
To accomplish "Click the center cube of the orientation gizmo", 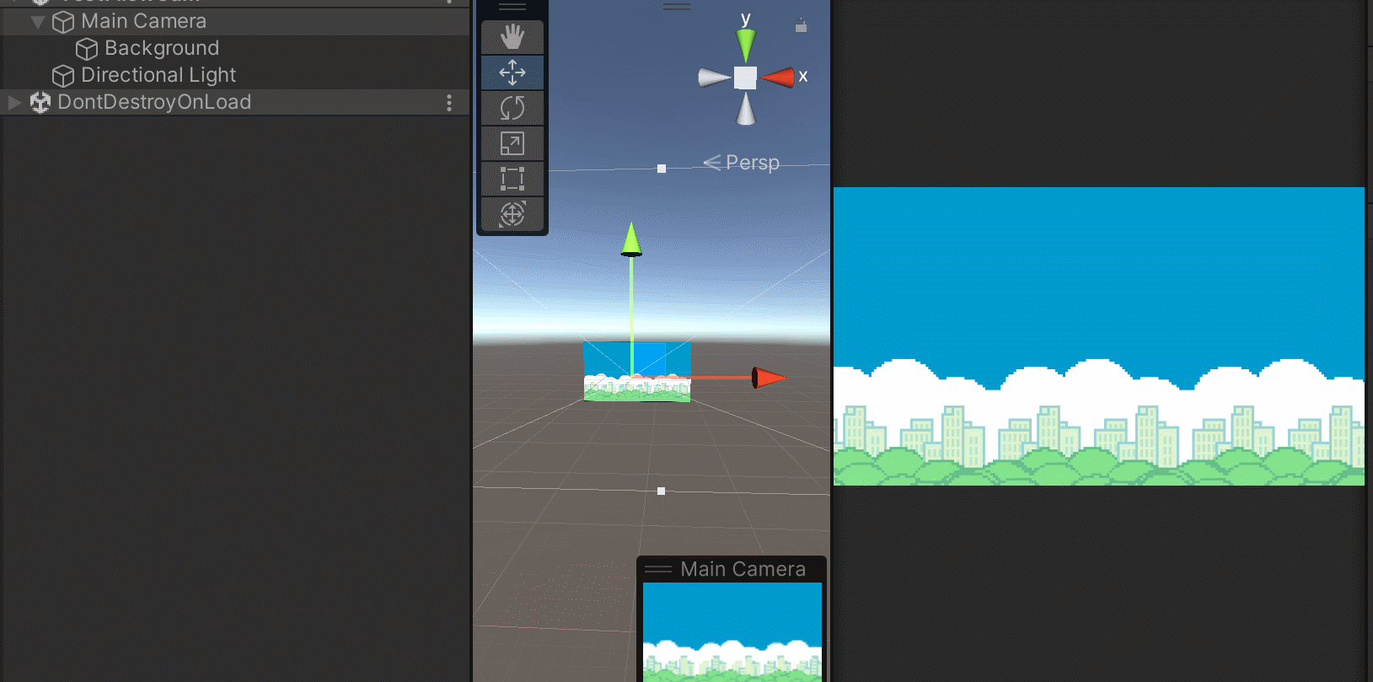I will point(745,78).
